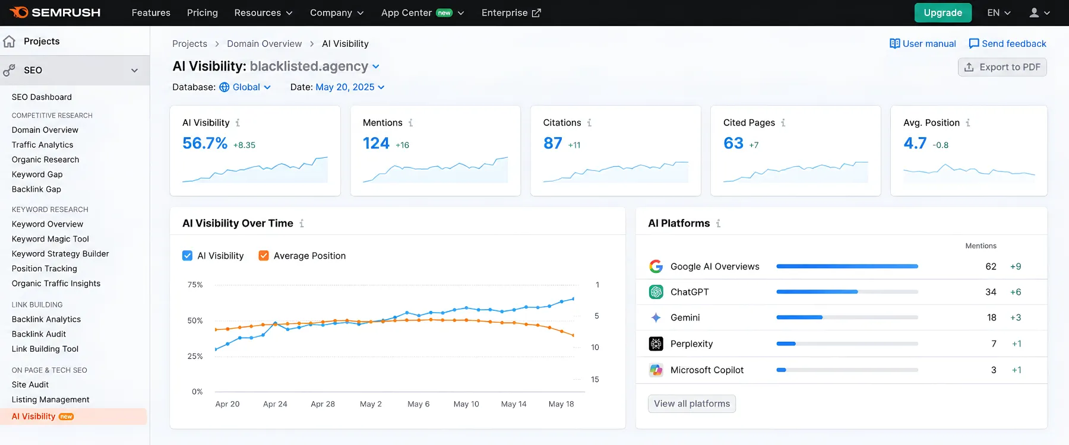Click the Perplexity platform icon

[x=656, y=344]
